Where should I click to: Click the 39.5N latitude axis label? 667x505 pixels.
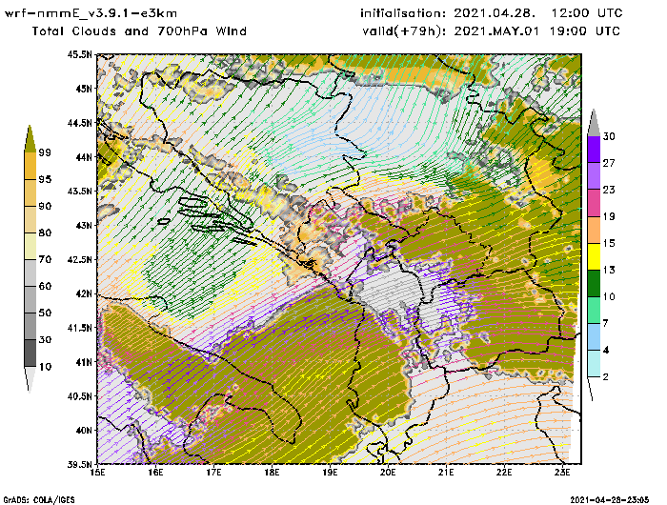point(79,465)
